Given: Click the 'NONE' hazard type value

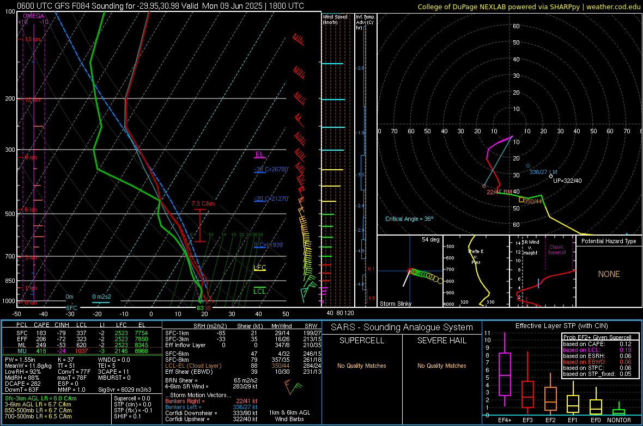Looking at the screenshot, I should (609, 274).
